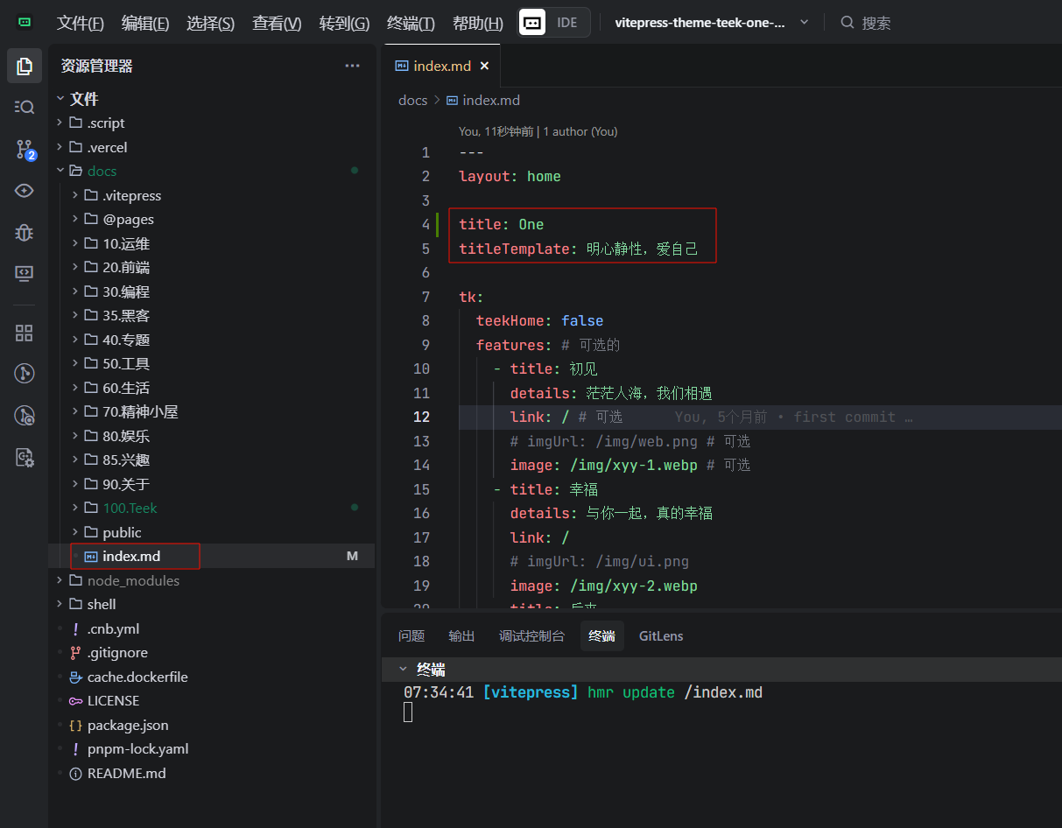Expand the @pages folder
The image size is (1062, 828).
(212, 219)
